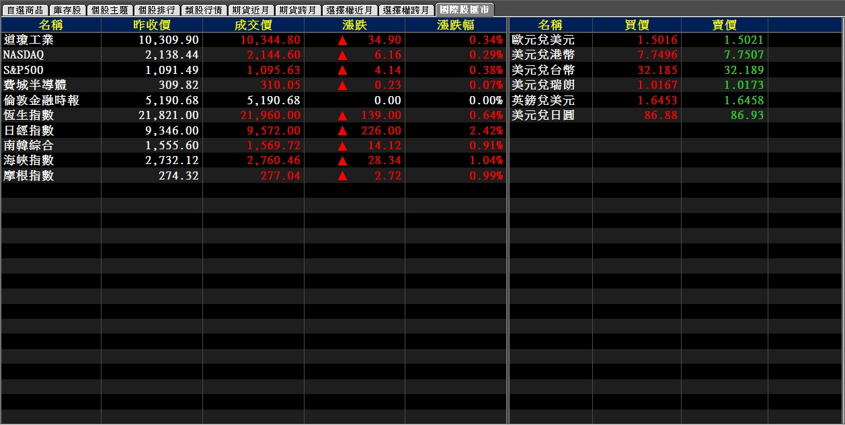The width and height of the screenshot is (845, 425).
Task: Select the 個股主題 tab
Action: pos(110,10)
